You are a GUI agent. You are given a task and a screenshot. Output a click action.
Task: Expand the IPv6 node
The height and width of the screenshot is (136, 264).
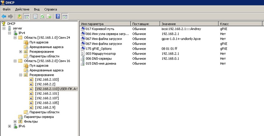[10, 126]
